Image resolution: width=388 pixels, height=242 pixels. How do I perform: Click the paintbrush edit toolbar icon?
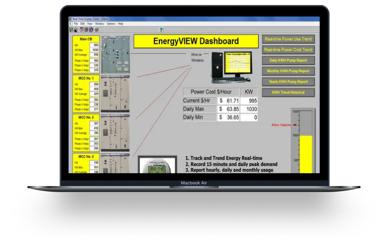[x=75, y=29]
